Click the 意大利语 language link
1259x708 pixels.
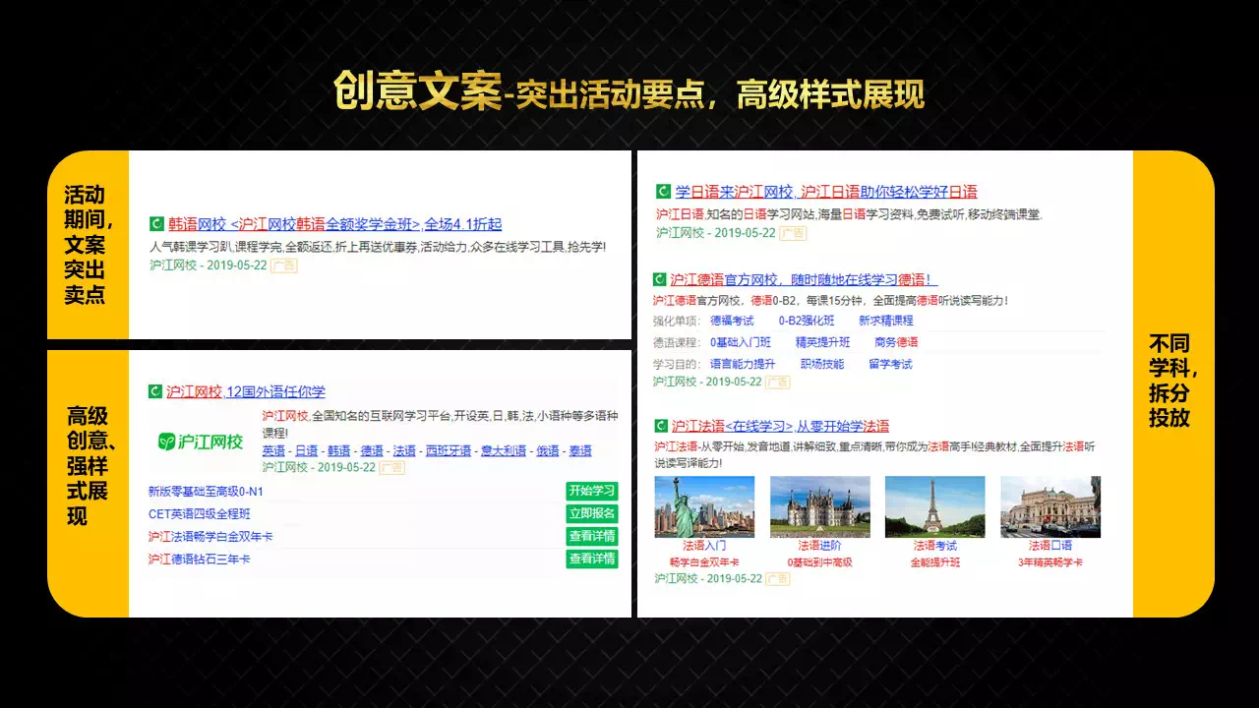[504, 451]
